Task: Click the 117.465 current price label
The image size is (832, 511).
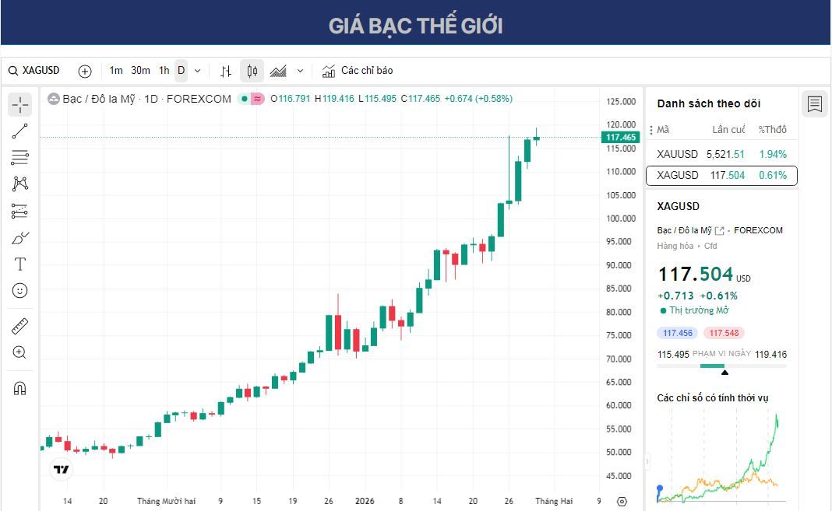Action: tap(620, 137)
